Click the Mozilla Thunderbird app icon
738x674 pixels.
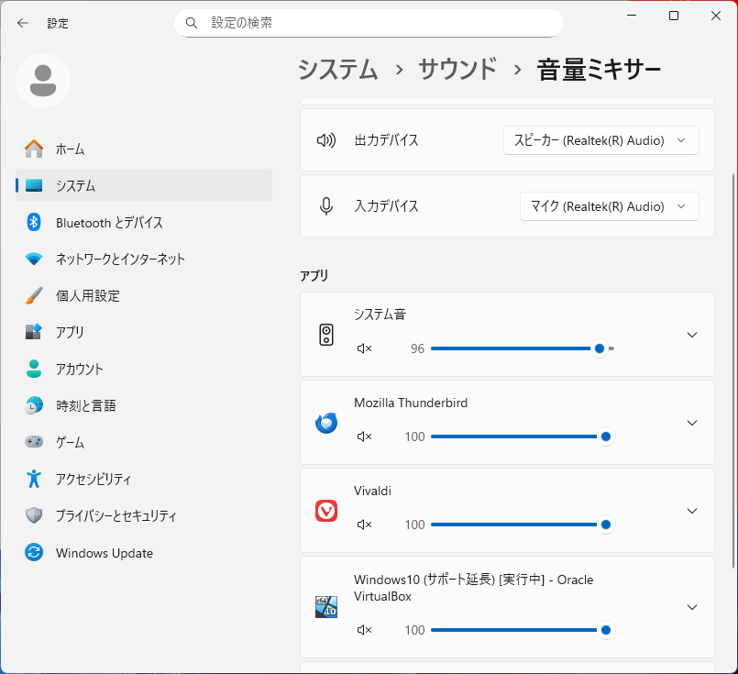[x=326, y=423]
